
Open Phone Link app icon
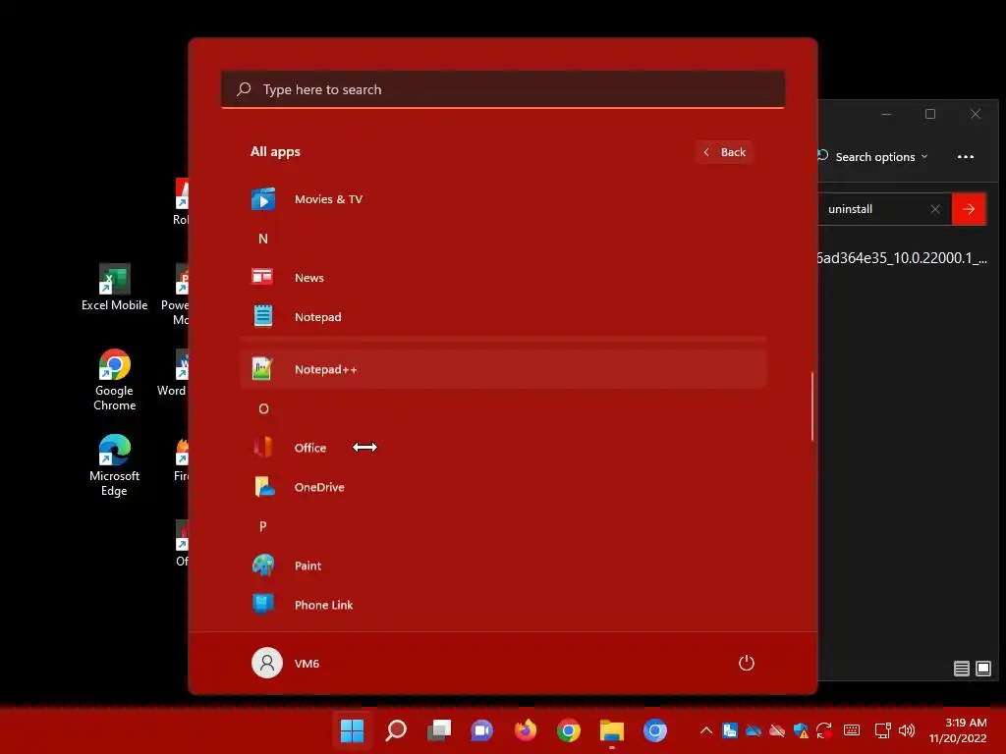[263, 604]
